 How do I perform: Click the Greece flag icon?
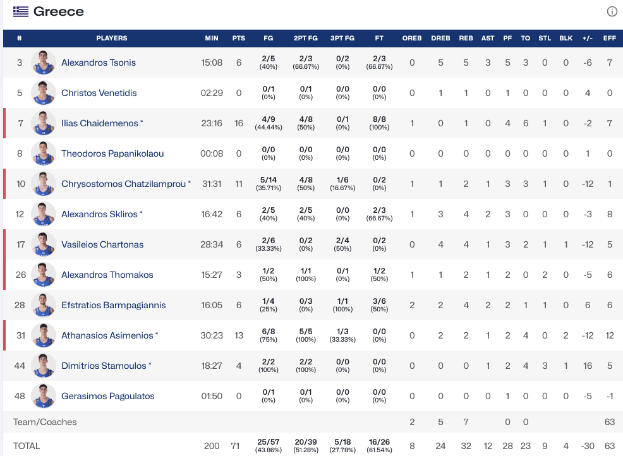coord(21,11)
